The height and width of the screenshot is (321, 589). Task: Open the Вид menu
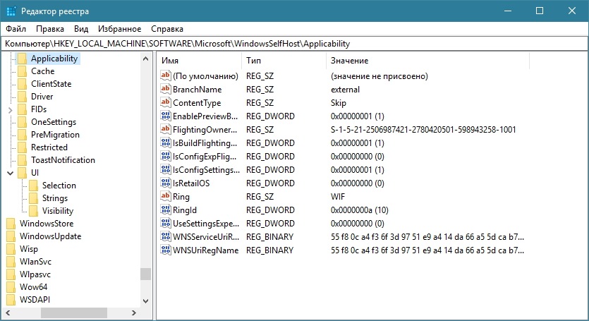80,29
